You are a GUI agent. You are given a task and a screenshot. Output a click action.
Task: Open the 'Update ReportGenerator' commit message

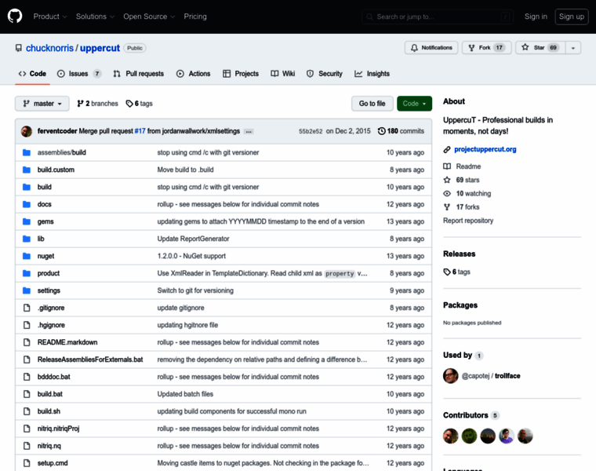click(x=193, y=239)
